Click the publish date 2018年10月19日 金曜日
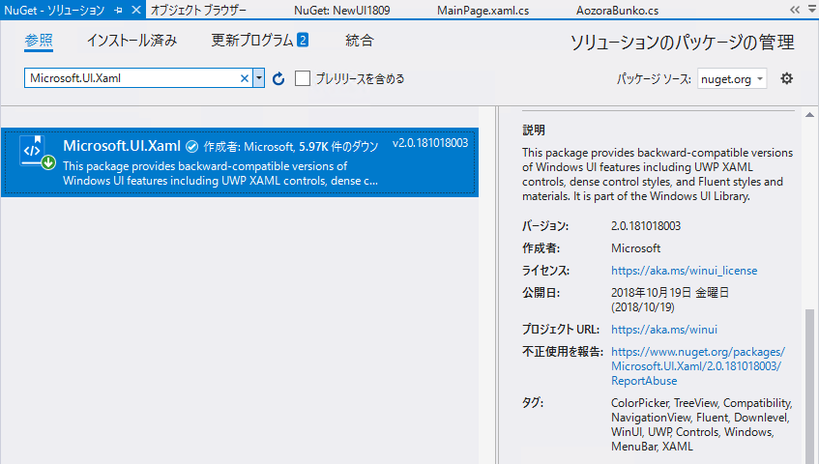 [670, 292]
